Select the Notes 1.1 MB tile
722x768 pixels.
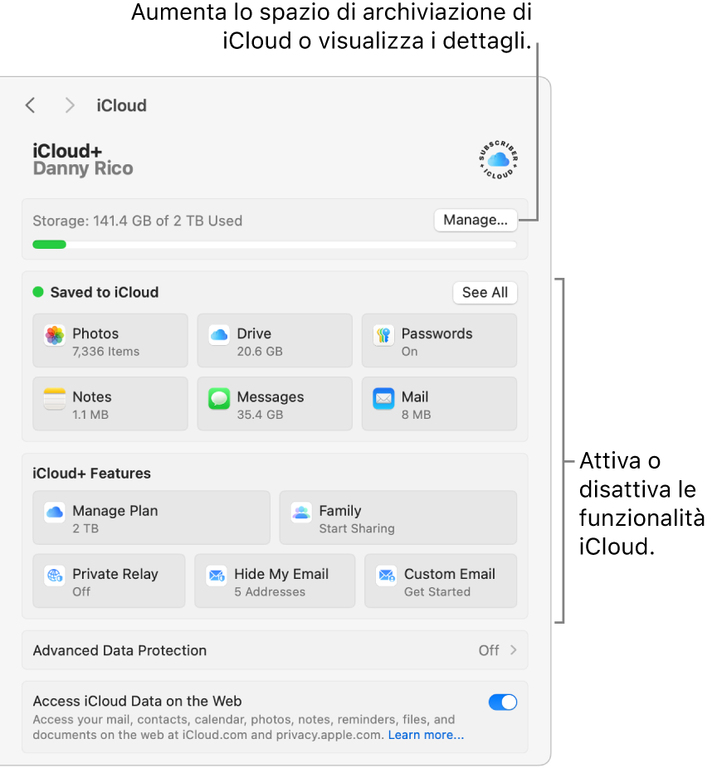pos(110,404)
